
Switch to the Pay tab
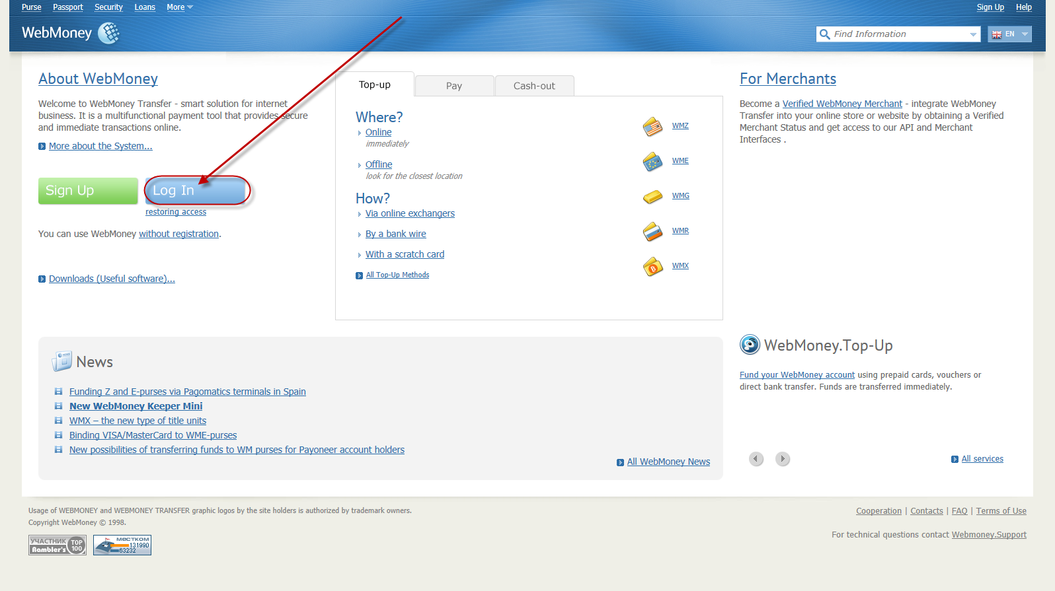[454, 86]
